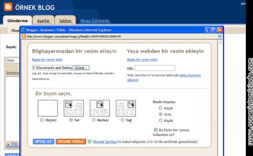Image resolution: width=253 pixels, height=156 pixels.
Task: Select Küçük image size
Action: pos(161,108)
